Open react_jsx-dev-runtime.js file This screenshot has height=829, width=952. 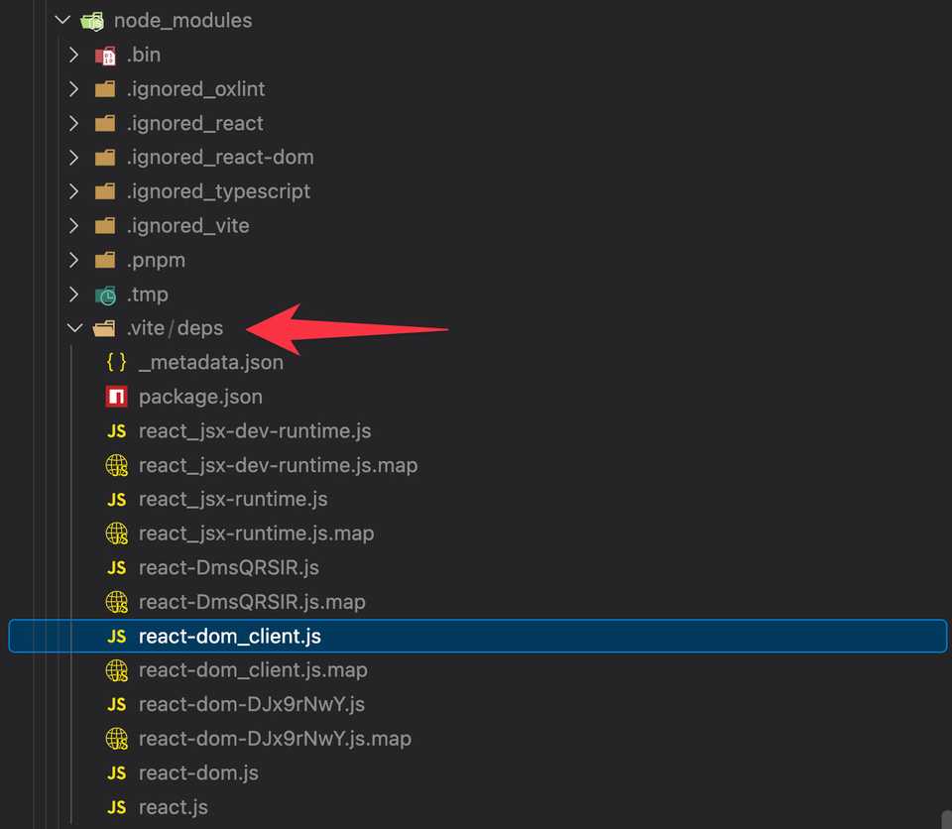click(255, 431)
